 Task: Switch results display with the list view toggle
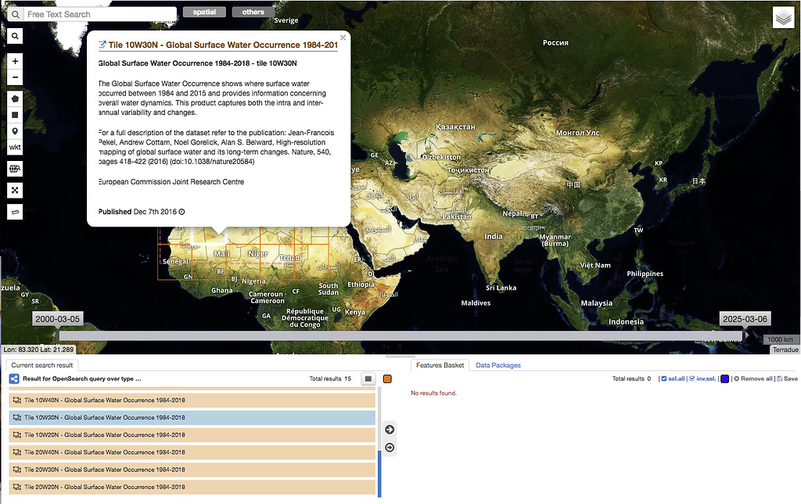368,378
